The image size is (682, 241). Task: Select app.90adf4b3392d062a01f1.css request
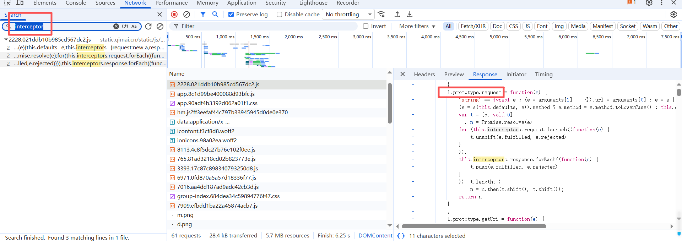(277, 103)
